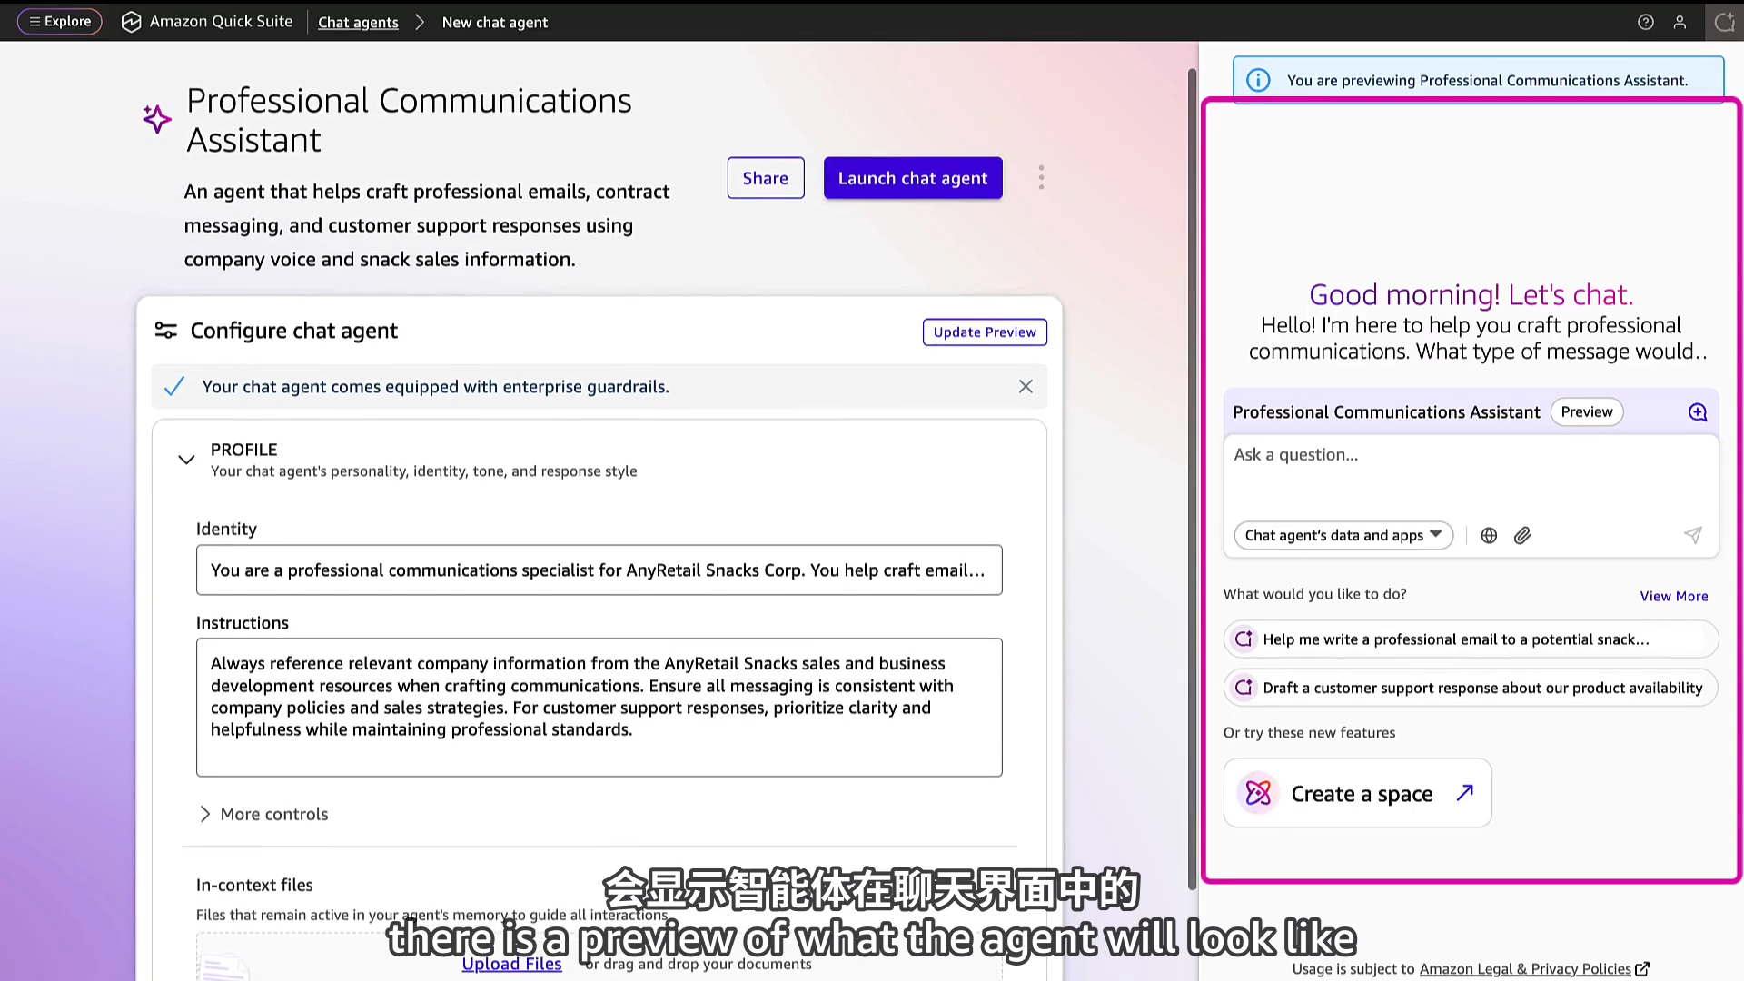Click the Amazon Quick Suite logo icon
This screenshot has height=981, width=1744.
(132, 22)
